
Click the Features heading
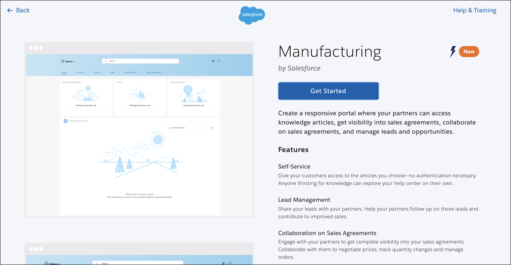pyautogui.click(x=293, y=150)
